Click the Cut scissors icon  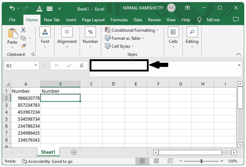(23, 30)
